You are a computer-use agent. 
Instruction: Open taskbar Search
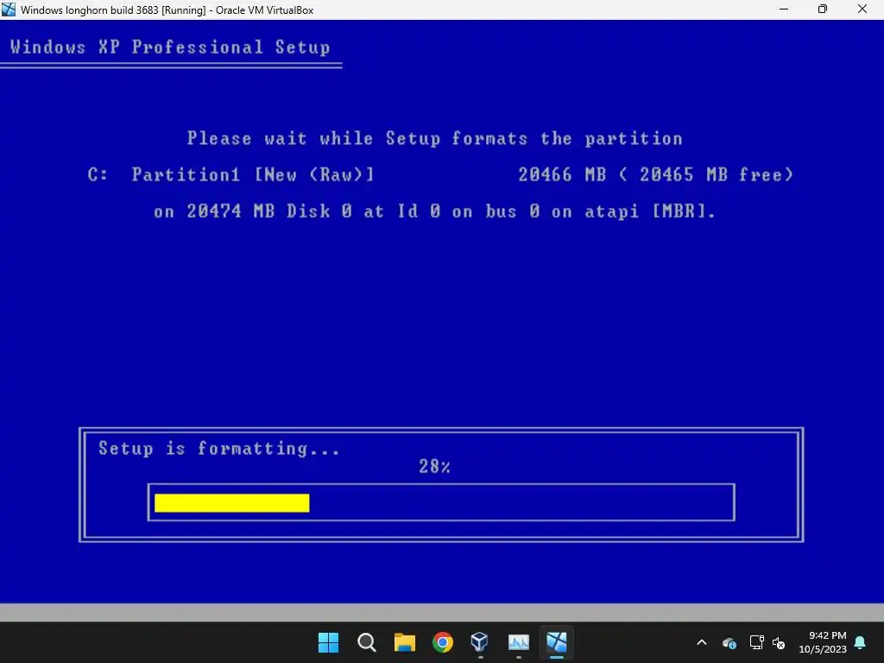point(366,642)
